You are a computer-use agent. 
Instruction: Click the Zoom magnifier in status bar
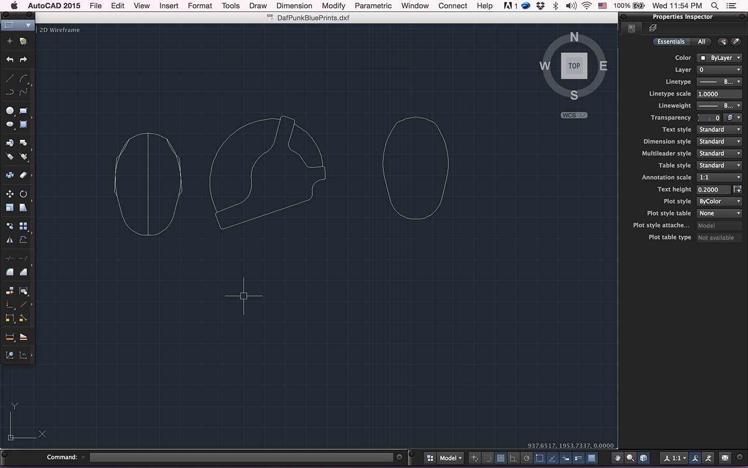630,458
